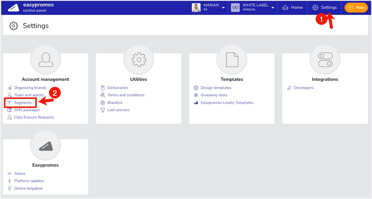Viewport: 372px width, 199px height.
Task: Click the WHITE LABEL plan label
Action: 255,5
